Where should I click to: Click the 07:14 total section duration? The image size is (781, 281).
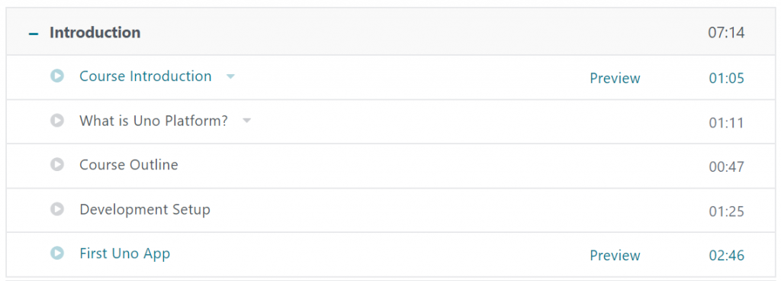pyautogui.click(x=726, y=33)
